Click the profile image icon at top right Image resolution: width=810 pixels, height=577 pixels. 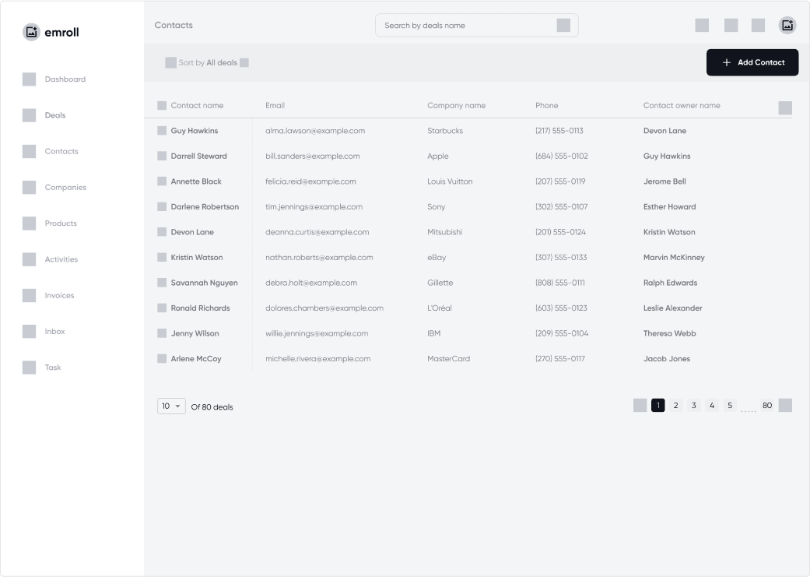787,24
